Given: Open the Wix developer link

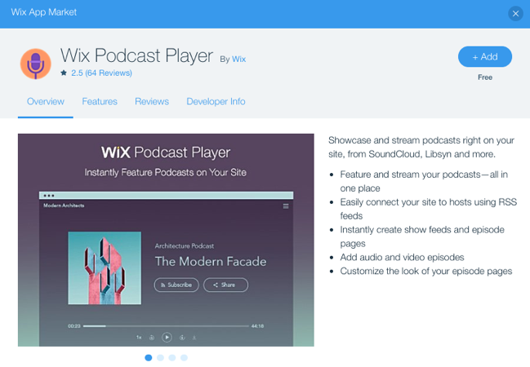Looking at the screenshot, I should click(x=238, y=59).
